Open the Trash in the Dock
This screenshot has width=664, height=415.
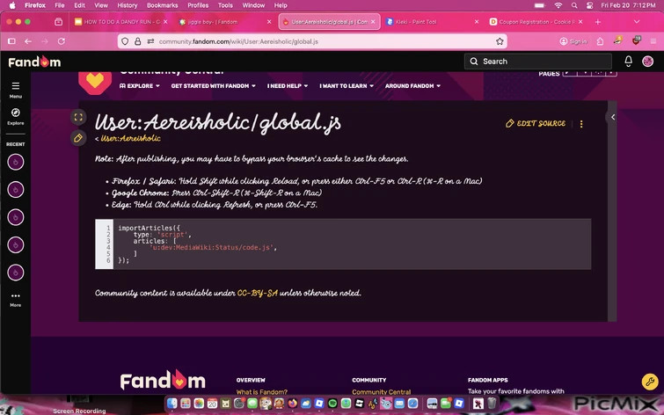pyautogui.click(x=492, y=404)
